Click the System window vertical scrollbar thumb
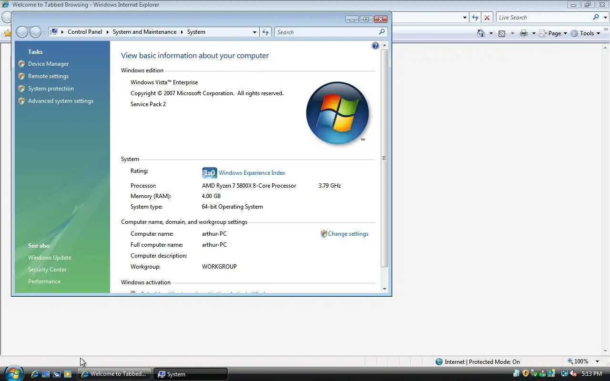The width and height of the screenshot is (610, 381). [385, 158]
